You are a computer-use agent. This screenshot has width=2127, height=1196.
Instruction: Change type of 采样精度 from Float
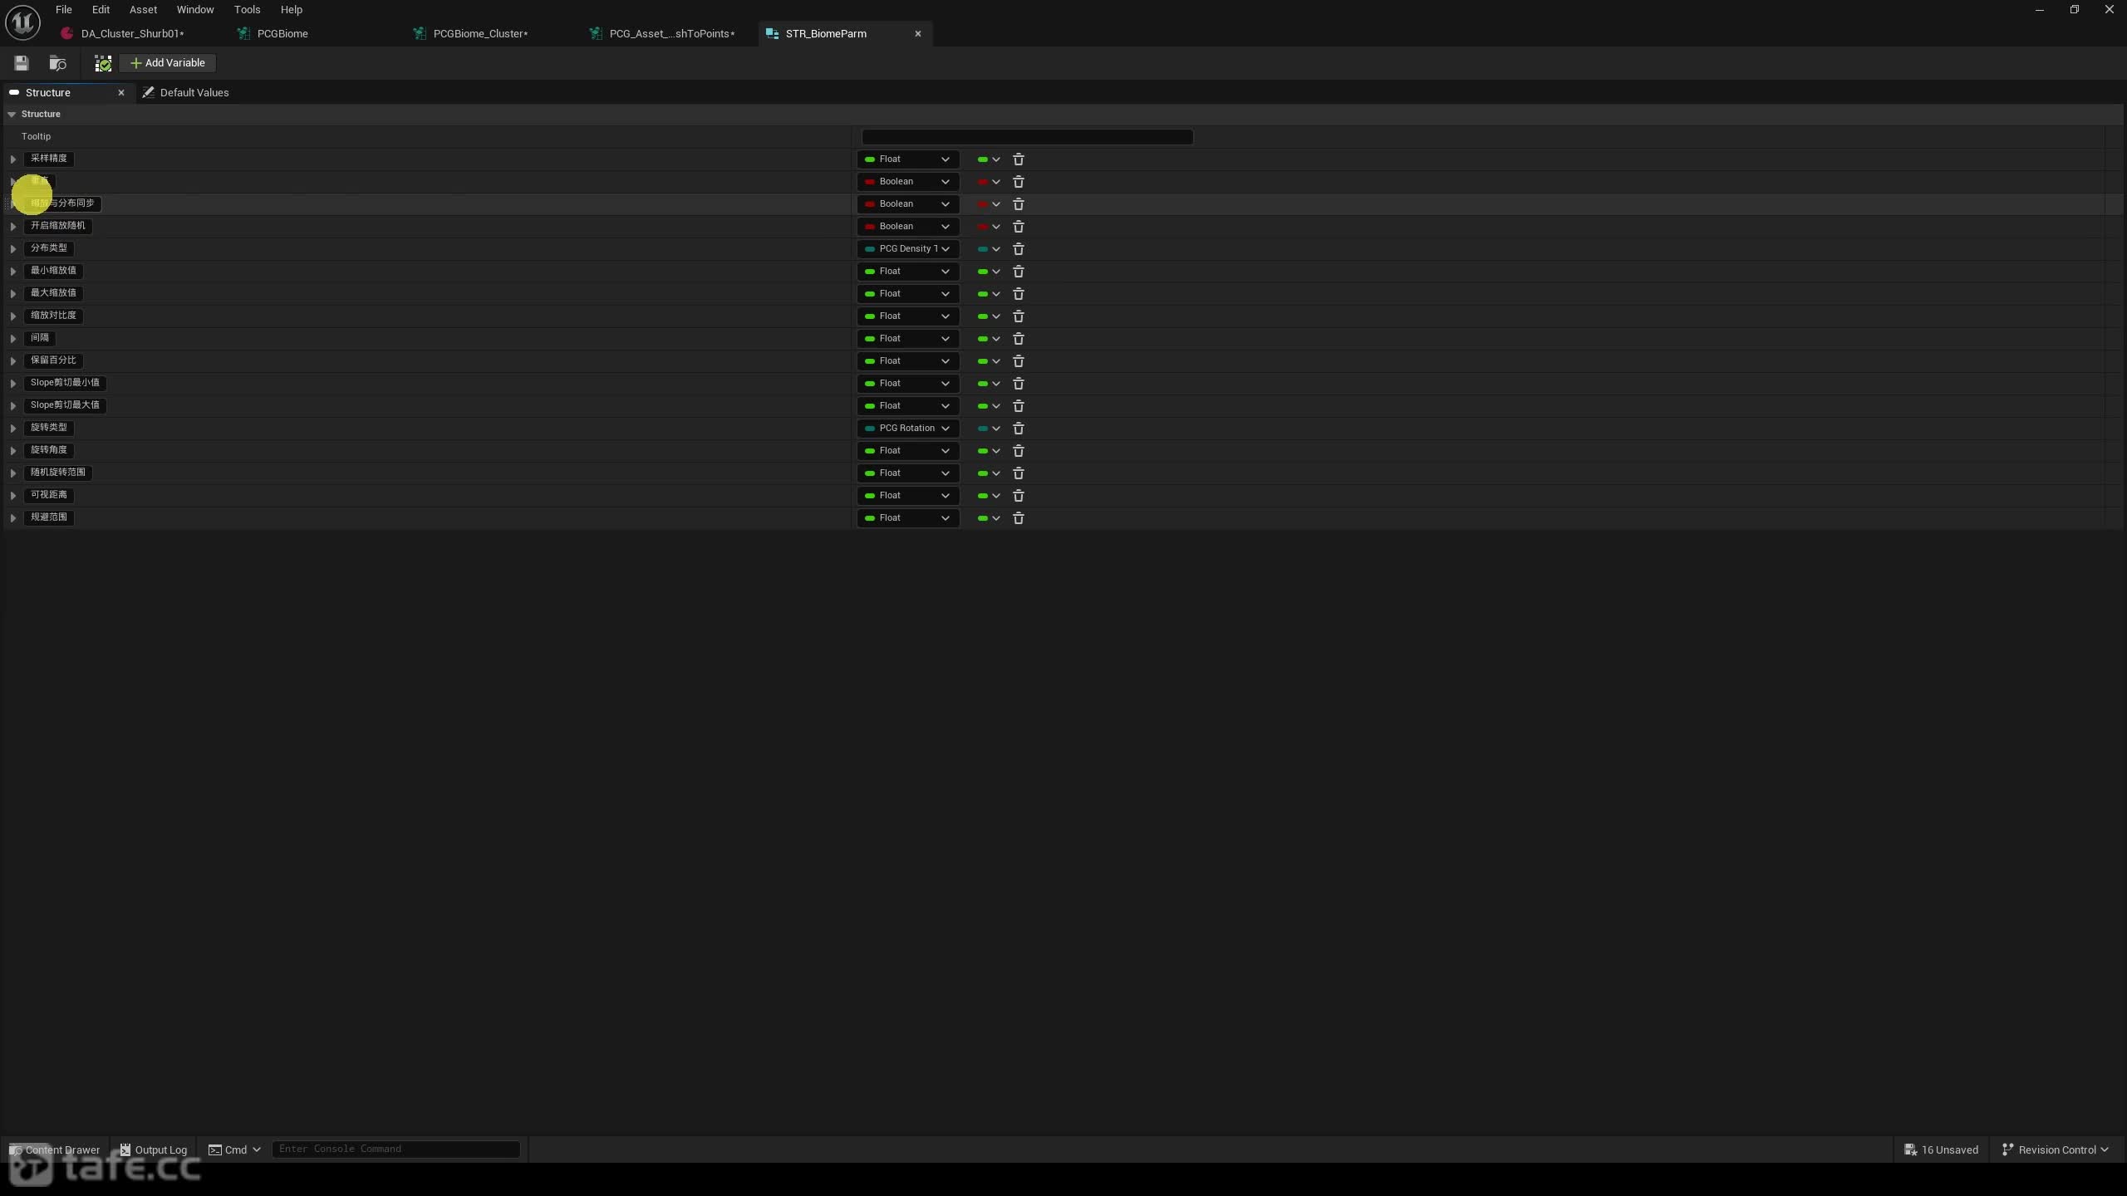coord(908,159)
